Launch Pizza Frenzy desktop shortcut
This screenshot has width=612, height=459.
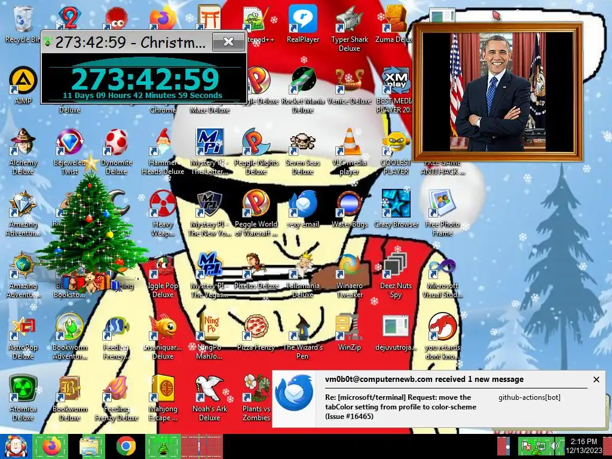coord(256,332)
